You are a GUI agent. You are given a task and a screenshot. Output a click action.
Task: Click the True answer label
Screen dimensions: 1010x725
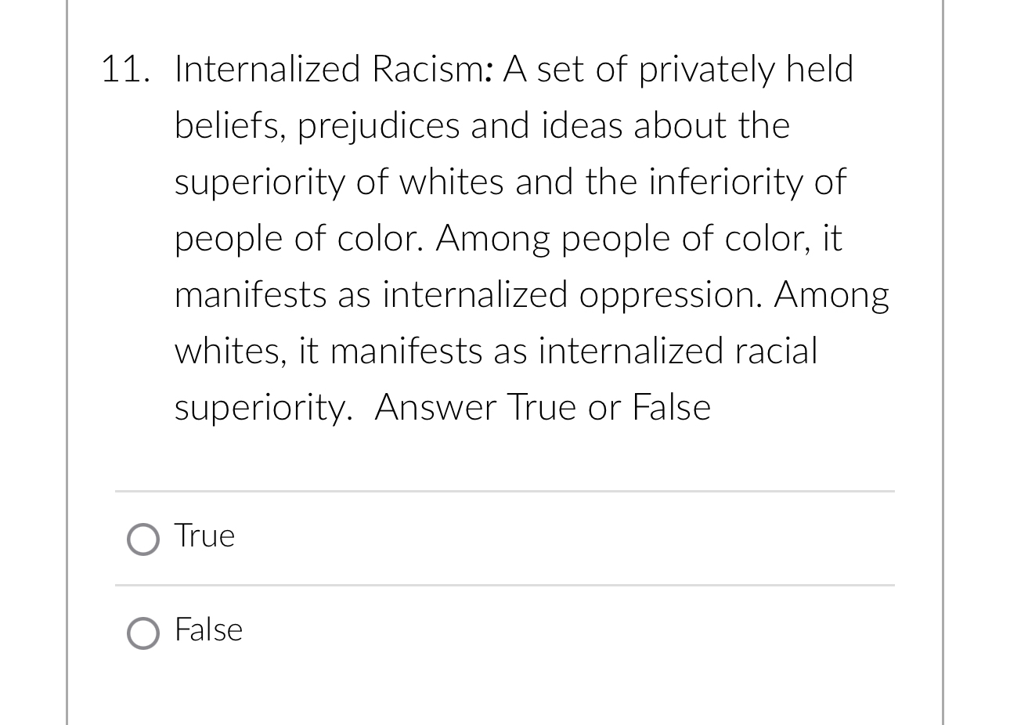(x=204, y=536)
